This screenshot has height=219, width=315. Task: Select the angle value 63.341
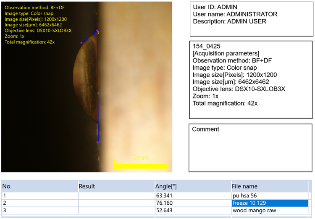pyautogui.click(x=164, y=196)
